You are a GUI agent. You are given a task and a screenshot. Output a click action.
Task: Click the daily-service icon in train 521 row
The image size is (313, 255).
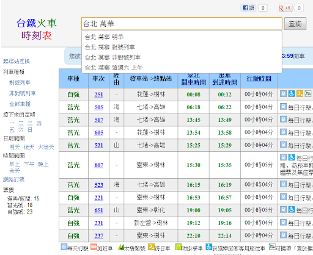(283, 145)
